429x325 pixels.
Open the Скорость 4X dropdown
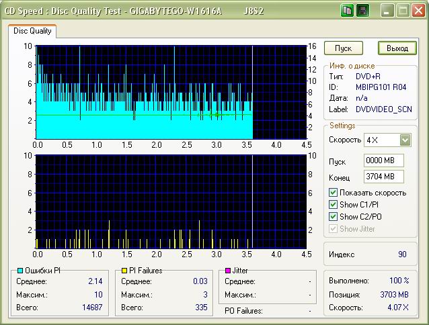pos(405,140)
